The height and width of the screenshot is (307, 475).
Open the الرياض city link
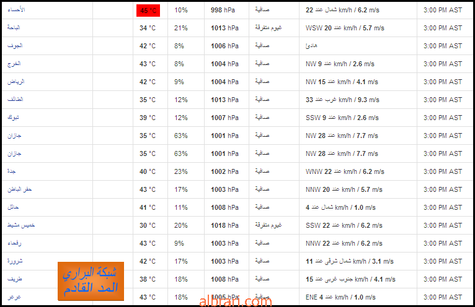coord(16,82)
